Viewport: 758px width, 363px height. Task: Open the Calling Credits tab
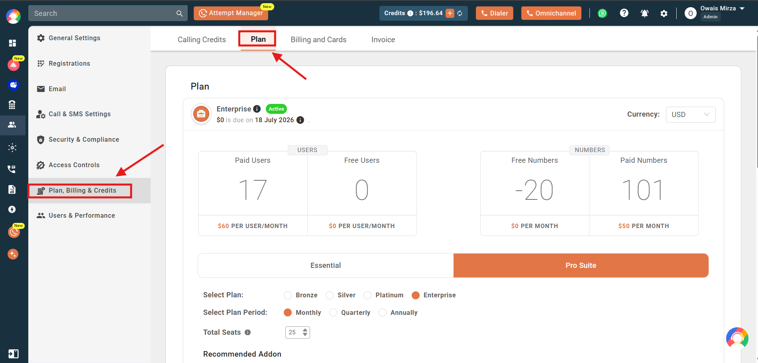click(x=202, y=39)
